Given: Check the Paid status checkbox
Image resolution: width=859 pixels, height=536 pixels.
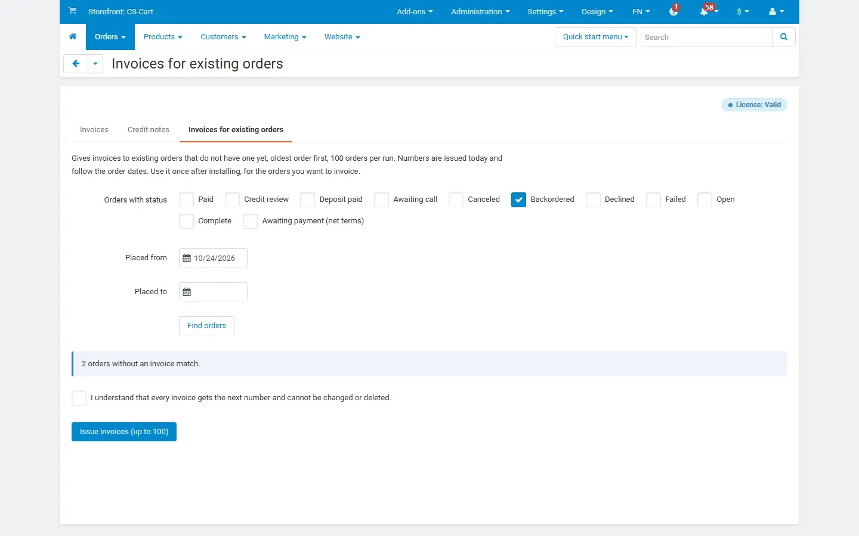Looking at the screenshot, I should [x=187, y=200].
